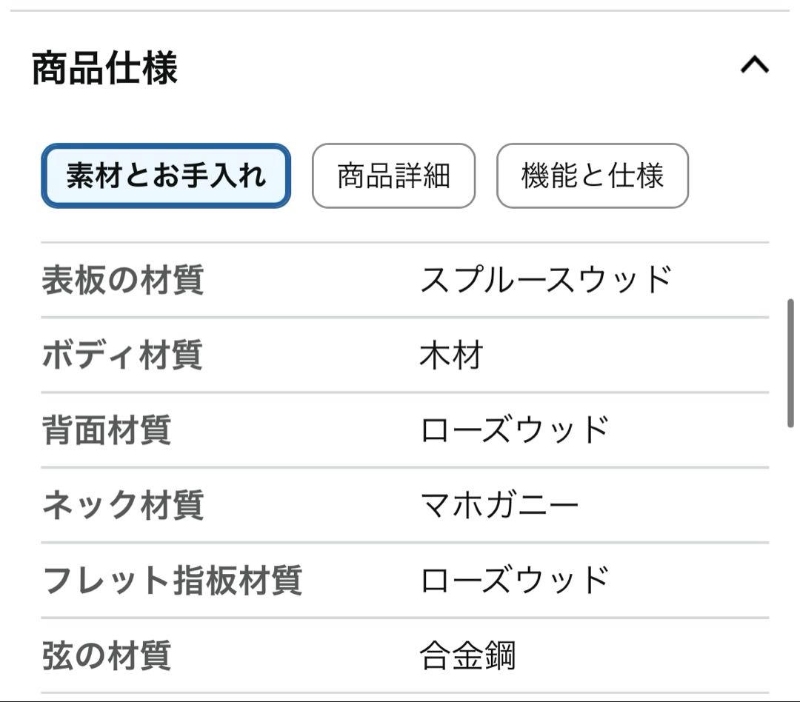800x702 pixels.
Task: Click the ボディ材質 row label
Action: (x=122, y=355)
